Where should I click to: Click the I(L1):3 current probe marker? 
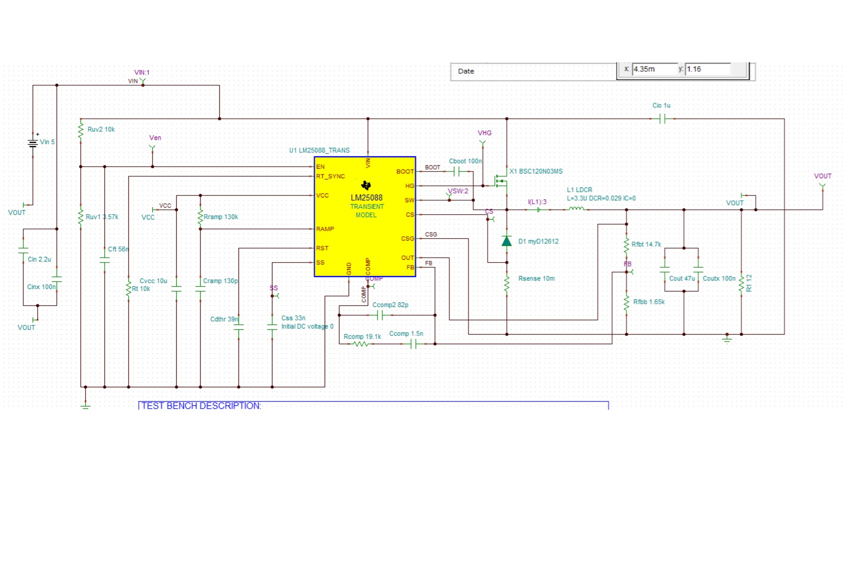pyautogui.click(x=539, y=209)
